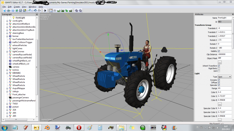
Task: Click the Save floppy disk icon
Action: pyautogui.click(x=20, y=11)
